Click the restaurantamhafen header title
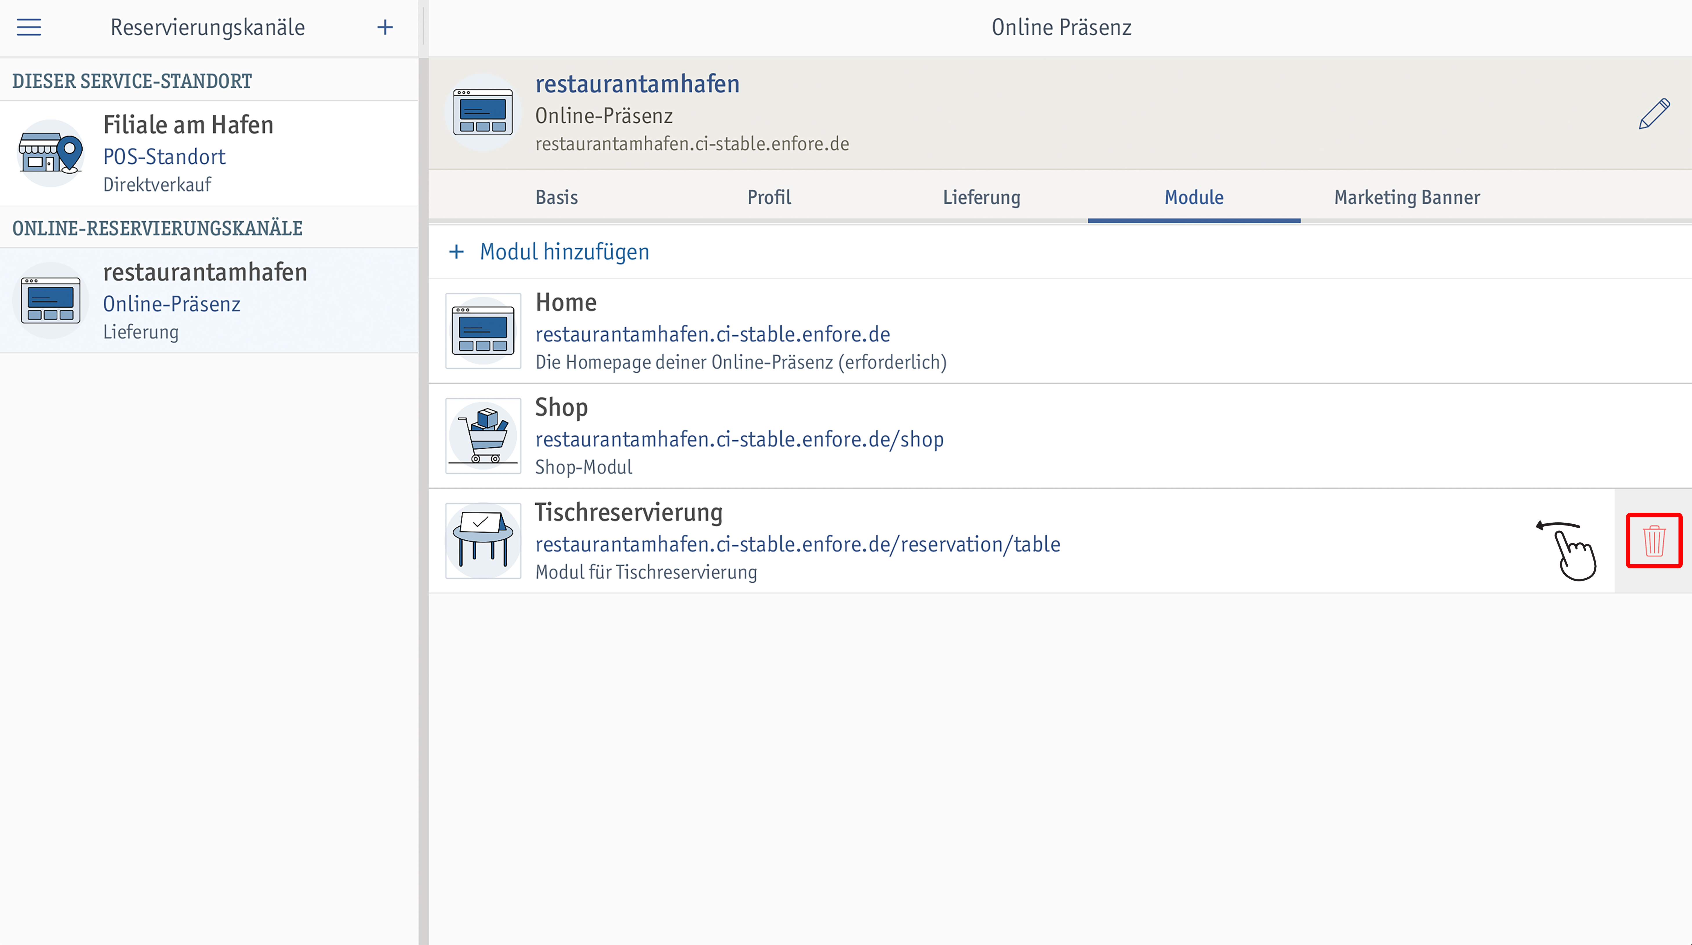This screenshot has width=1692, height=945. 637,84
